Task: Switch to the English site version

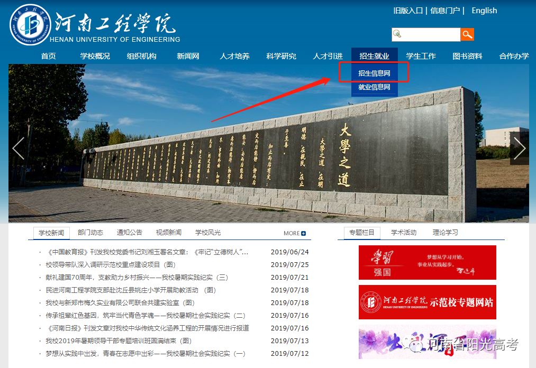Action: coord(484,11)
